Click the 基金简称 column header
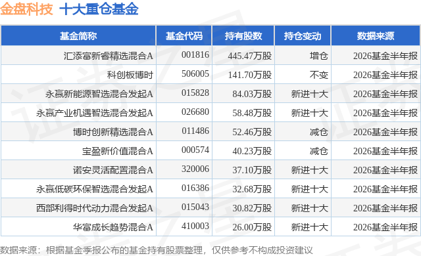Viewport: 421px width, 256px height. click(78, 36)
